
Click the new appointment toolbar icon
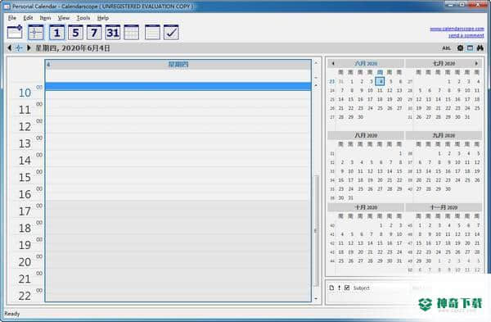(x=15, y=32)
